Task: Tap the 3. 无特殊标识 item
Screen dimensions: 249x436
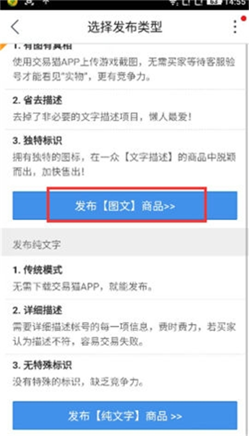Action: click(125, 373)
